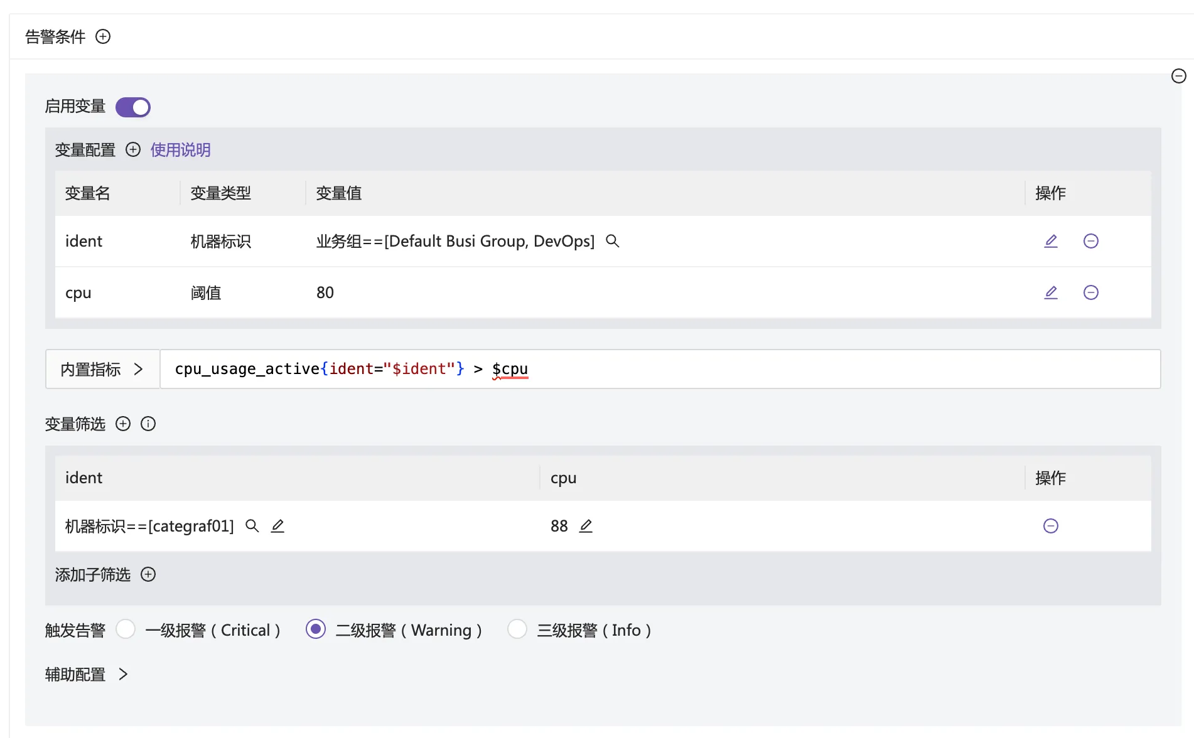1194x738 pixels.
Task: Edit the cpu threshold variable
Action: [x=1050, y=292]
